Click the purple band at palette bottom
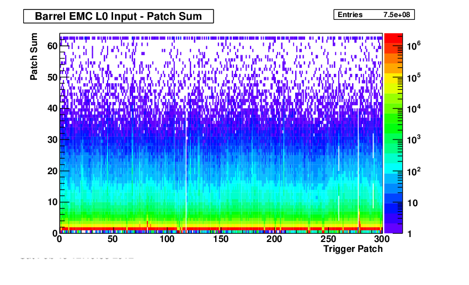The image size is (469, 285). 393,228
